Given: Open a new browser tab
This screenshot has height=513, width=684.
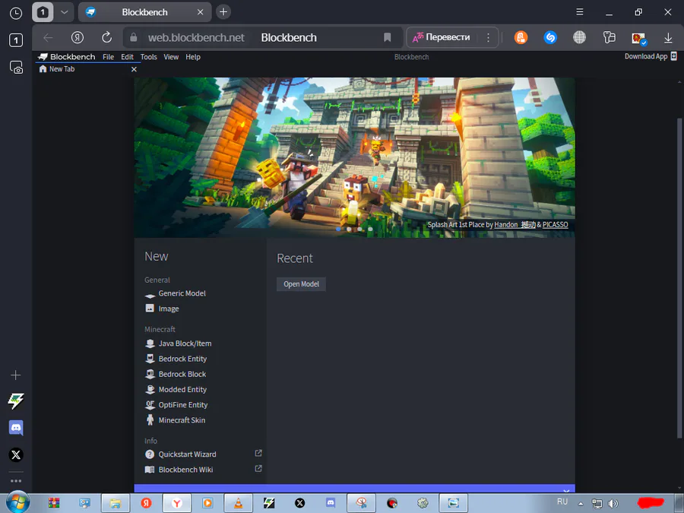Looking at the screenshot, I should tap(223, 11).
